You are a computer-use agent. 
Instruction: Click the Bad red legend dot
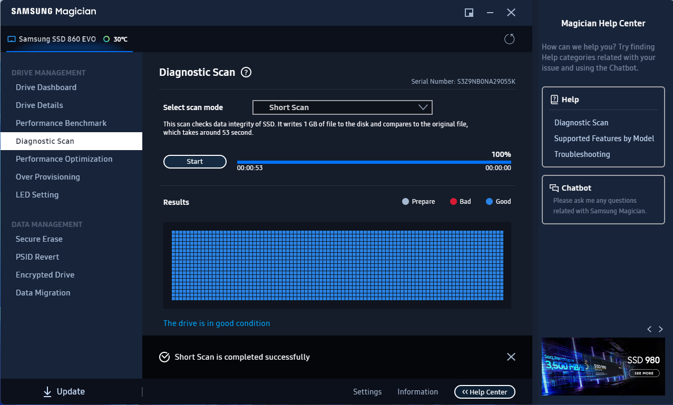coord(453,202)
